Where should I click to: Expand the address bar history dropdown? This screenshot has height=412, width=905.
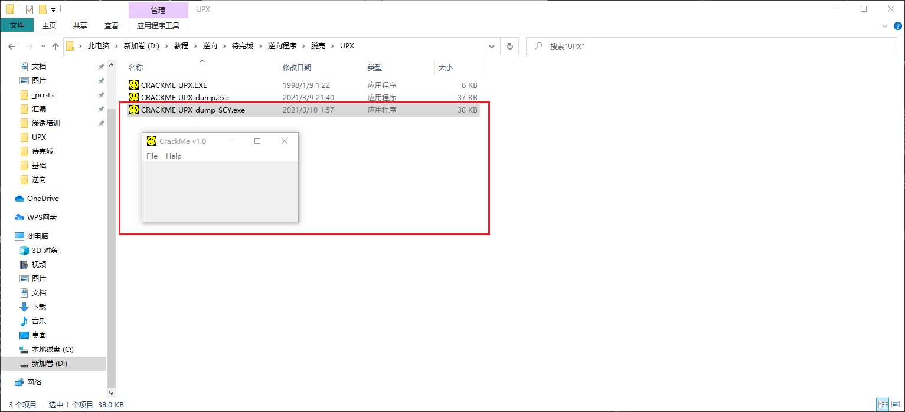pos(492,46)
